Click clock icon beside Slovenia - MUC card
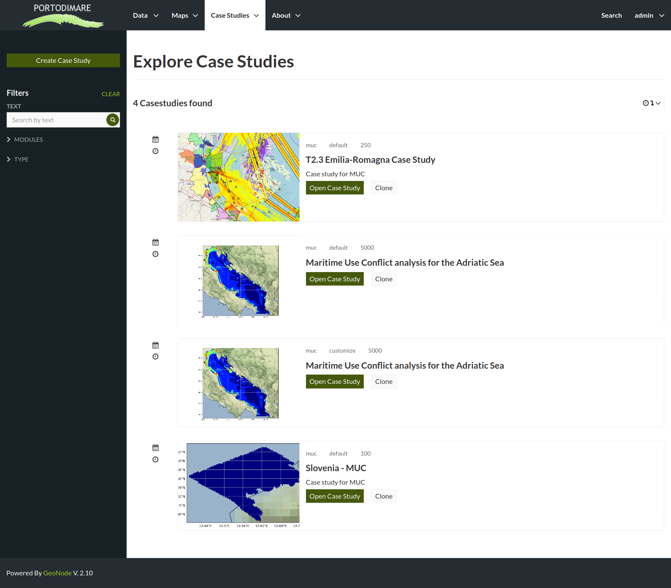This screenshot has height=588, width=671. point(155,459)
